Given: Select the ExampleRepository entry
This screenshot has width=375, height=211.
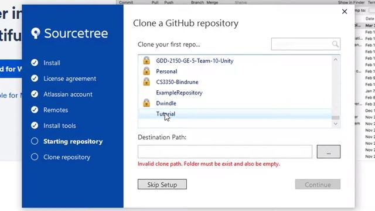Looking at the screenshot, I should 235,93.
